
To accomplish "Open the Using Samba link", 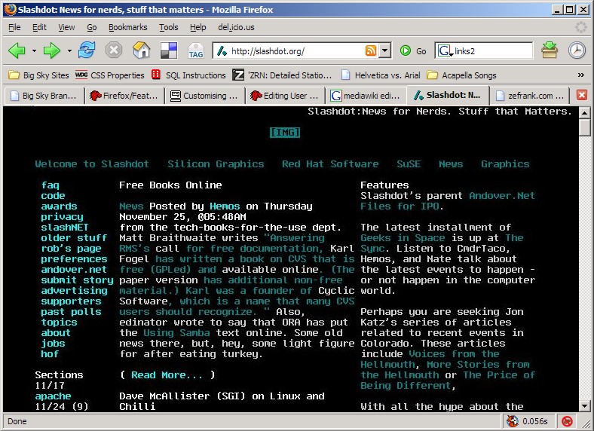I will [176, 333].
